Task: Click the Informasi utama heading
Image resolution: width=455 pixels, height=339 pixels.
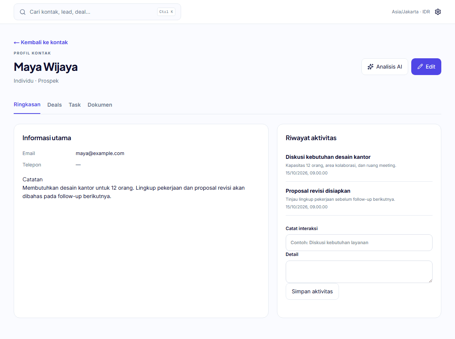Action: click(47, 138)
